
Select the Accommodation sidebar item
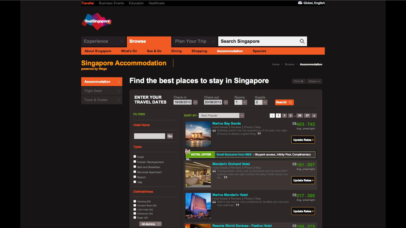click(102, 82)
